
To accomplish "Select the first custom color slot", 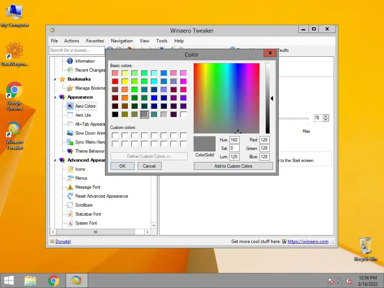I will pyautogui.click(x=115, y=135).
